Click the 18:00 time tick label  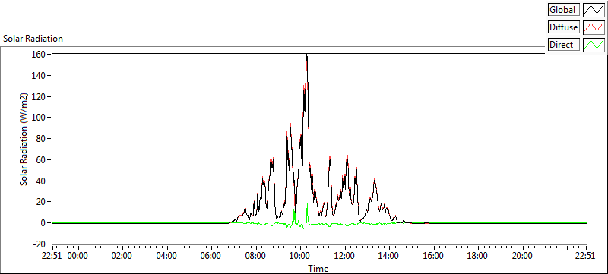click(478, 256)
